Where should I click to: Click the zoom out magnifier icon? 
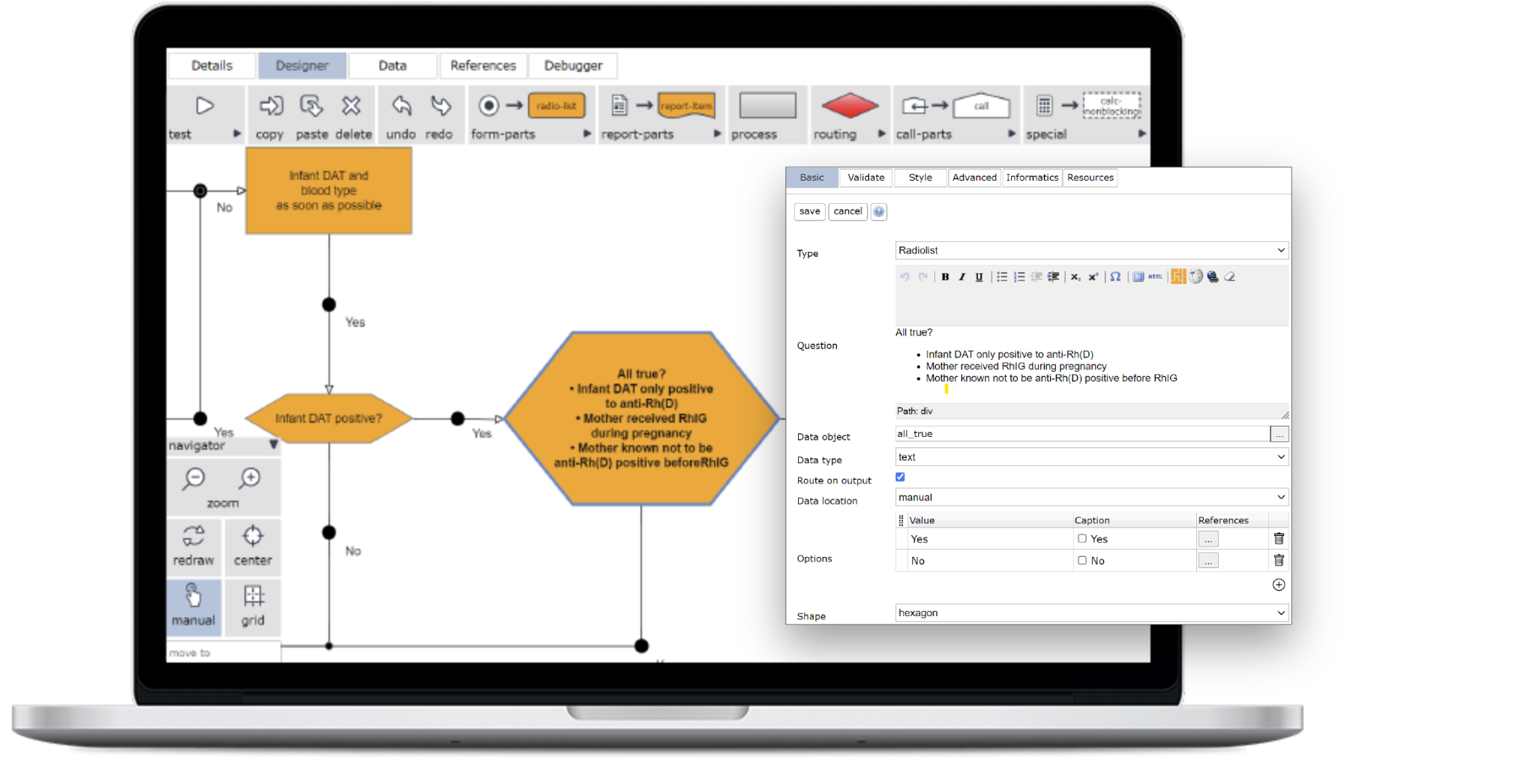194,478
